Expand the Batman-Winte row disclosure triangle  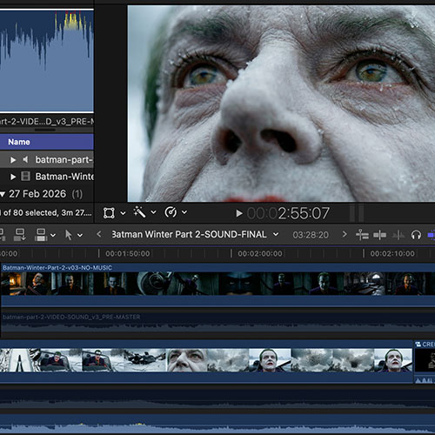point(13,177)
